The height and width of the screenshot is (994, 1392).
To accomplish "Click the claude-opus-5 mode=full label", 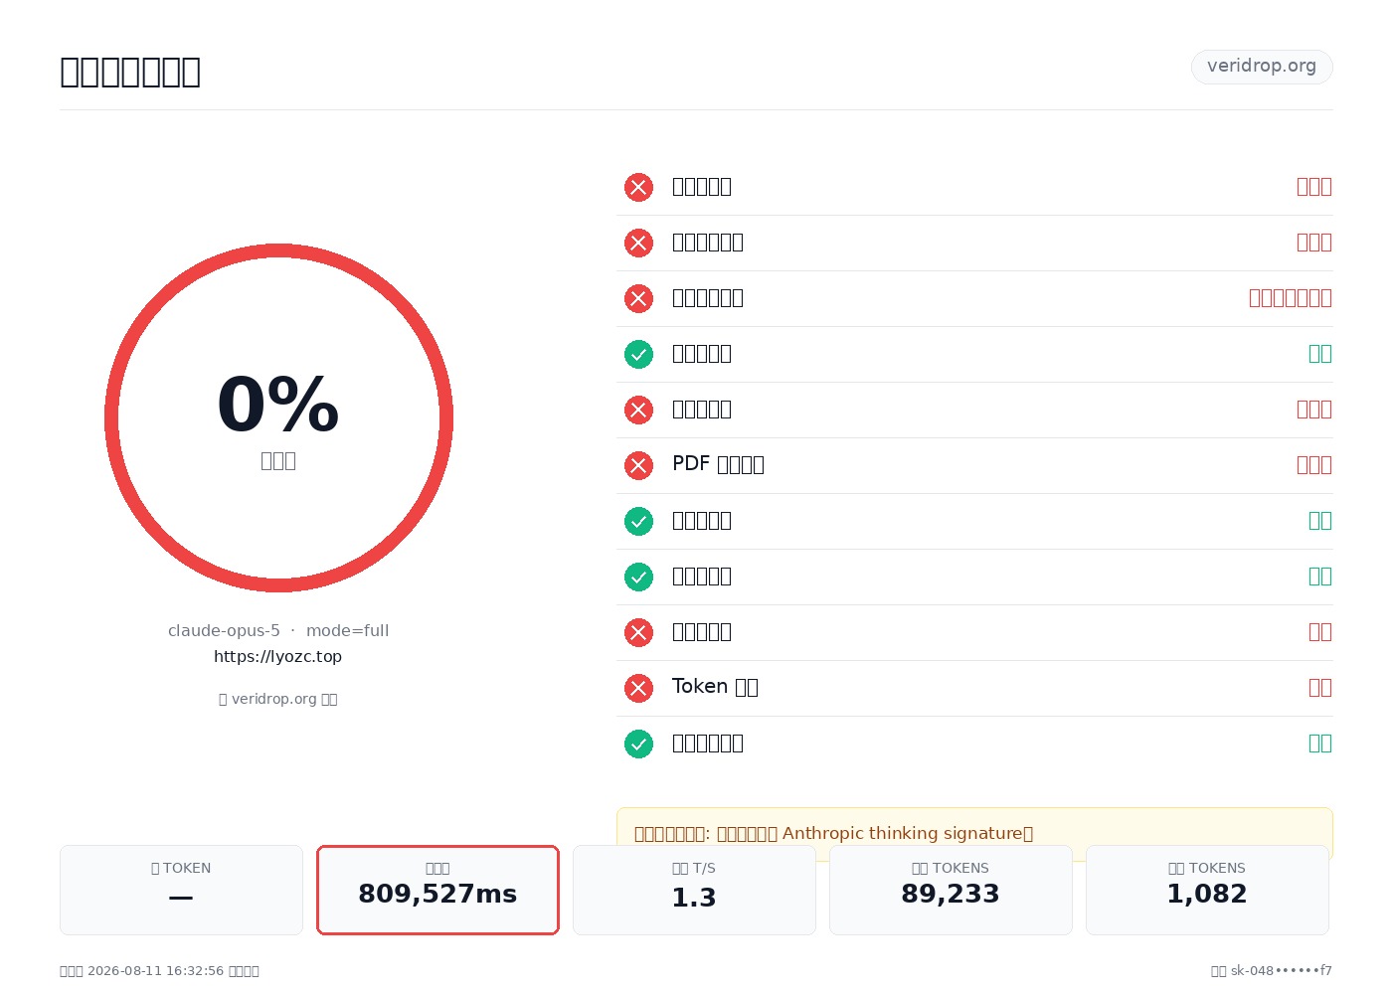I will (x=278, y=631).
